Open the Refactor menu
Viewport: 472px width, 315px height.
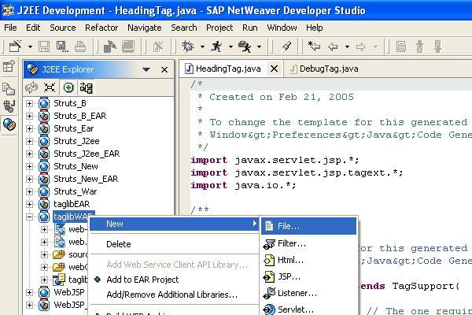tap(101, 27)
